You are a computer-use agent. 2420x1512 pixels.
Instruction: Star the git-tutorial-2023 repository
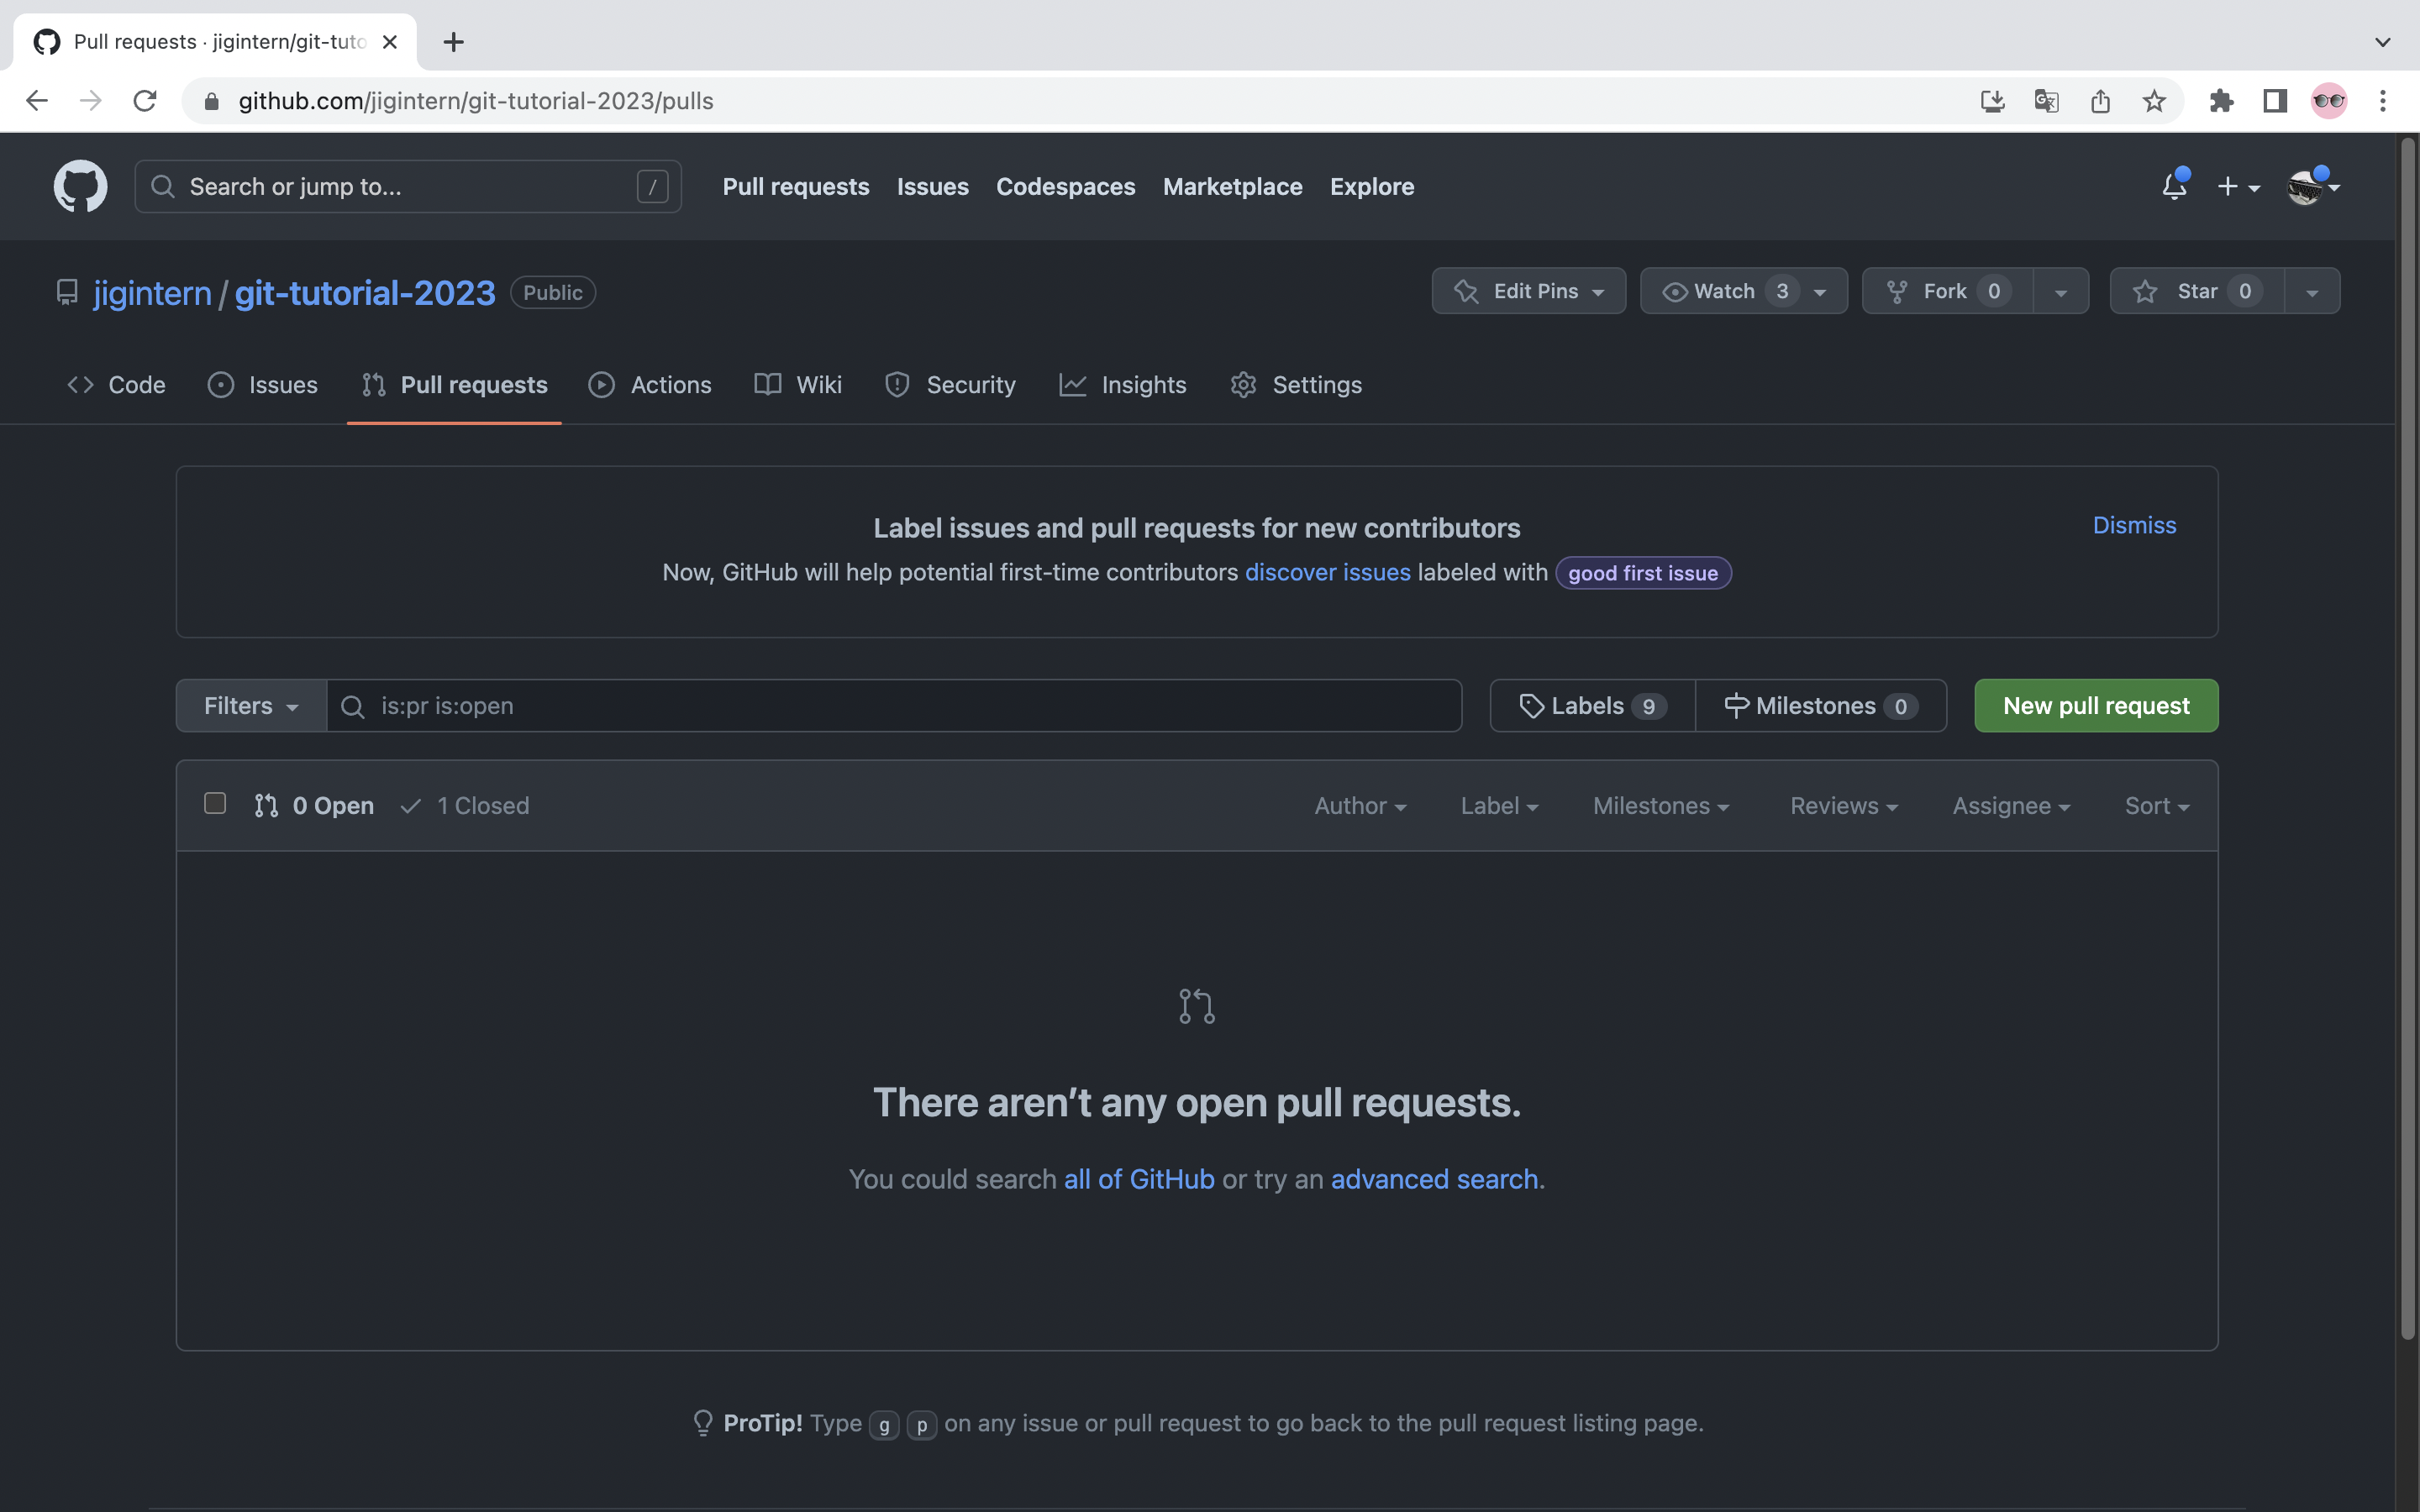coord(2196,291)
